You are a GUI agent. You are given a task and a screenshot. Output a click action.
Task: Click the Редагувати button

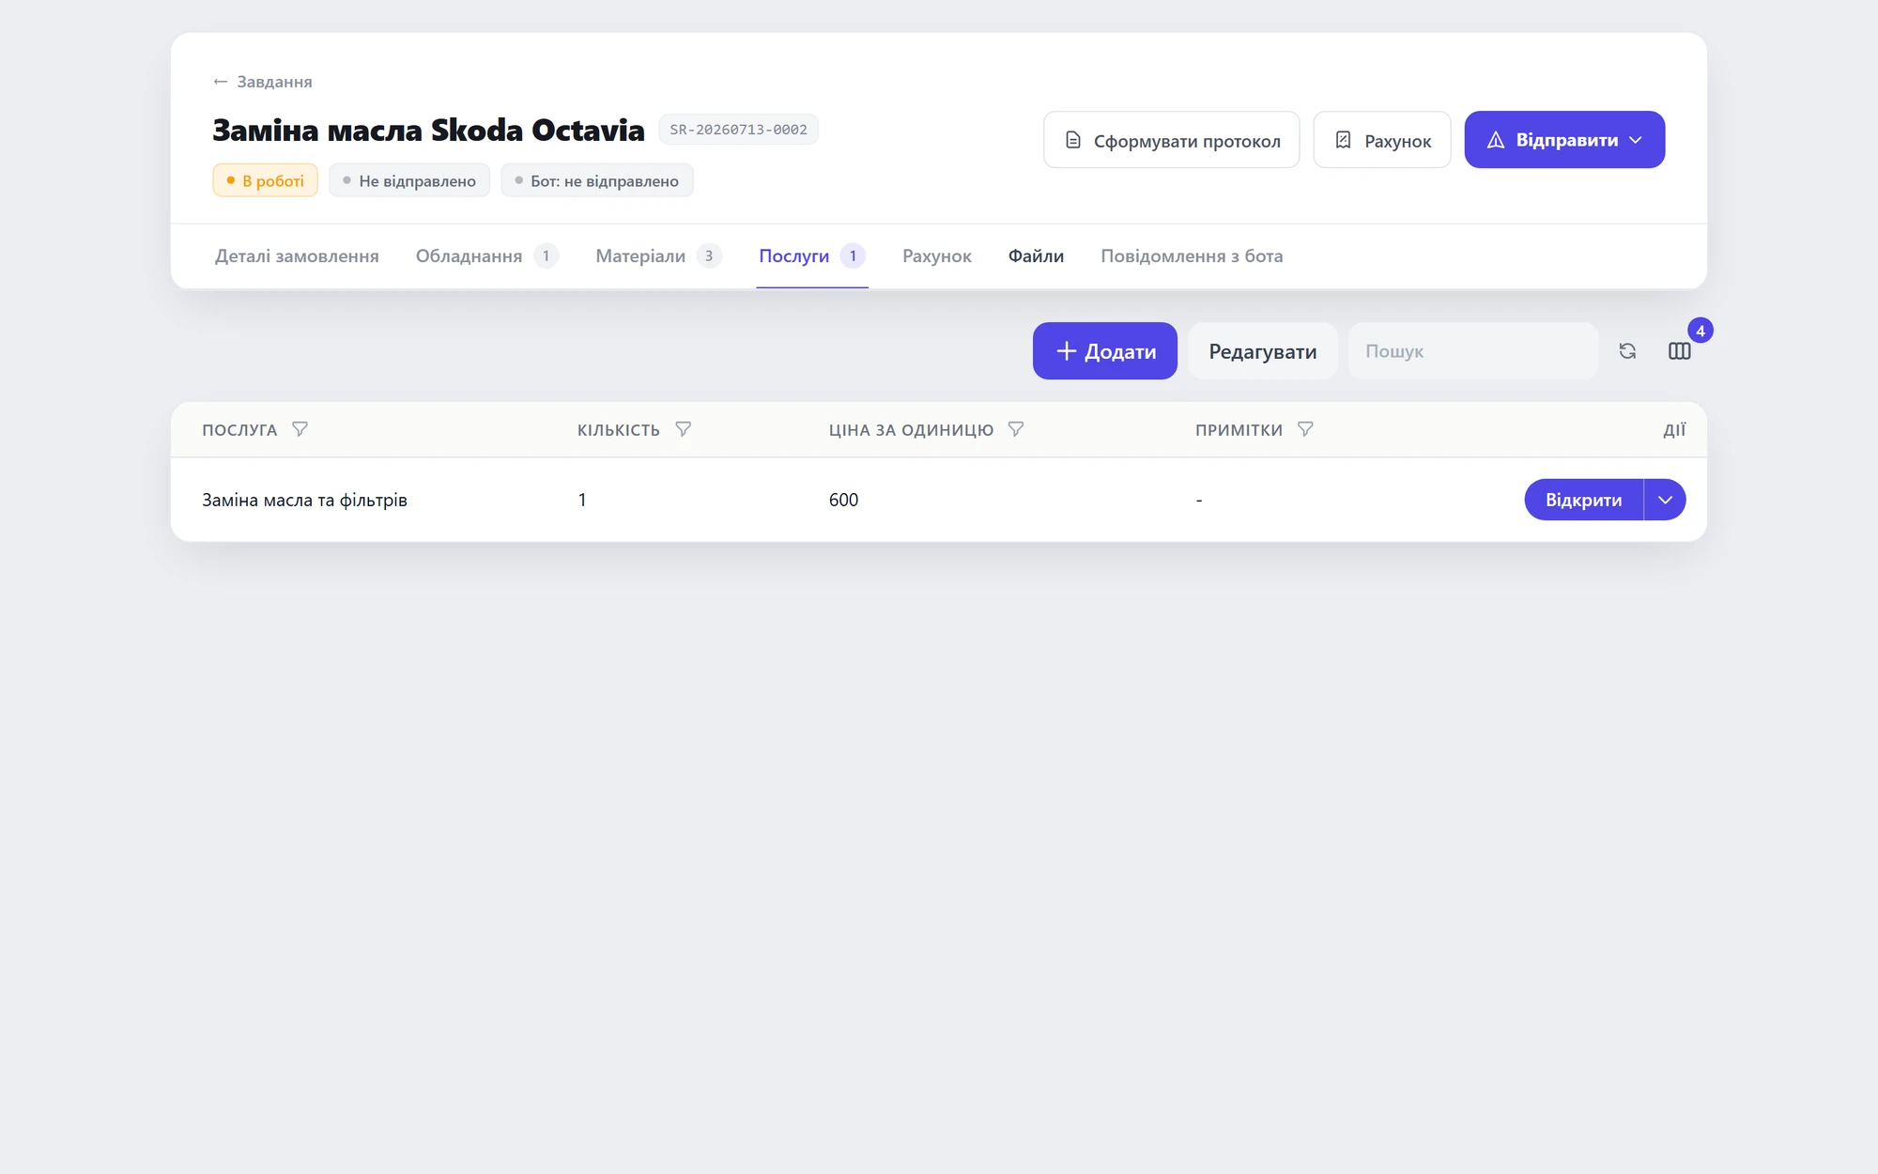click(1262, 351)
